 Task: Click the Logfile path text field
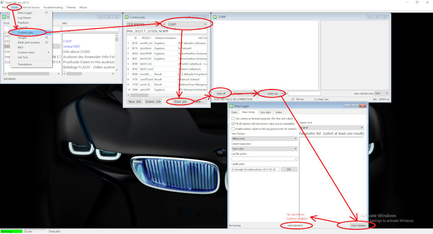(255, 169)
